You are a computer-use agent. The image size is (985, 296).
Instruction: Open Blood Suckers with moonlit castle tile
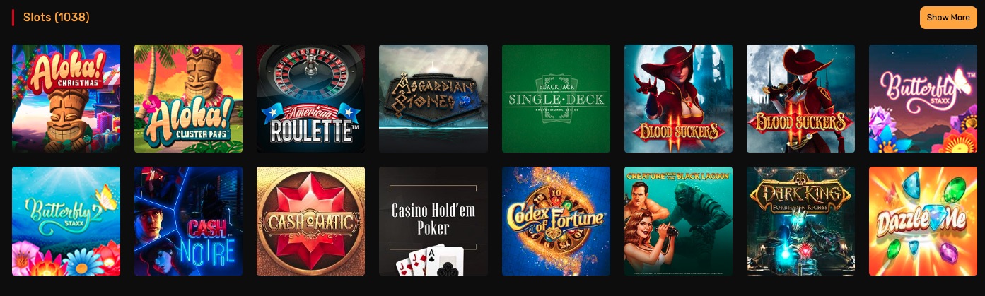point(678,98)
